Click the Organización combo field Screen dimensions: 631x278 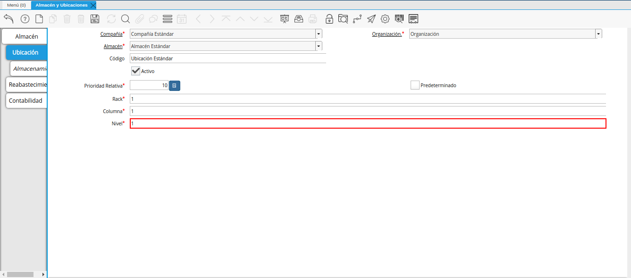[x=502, y=34]
